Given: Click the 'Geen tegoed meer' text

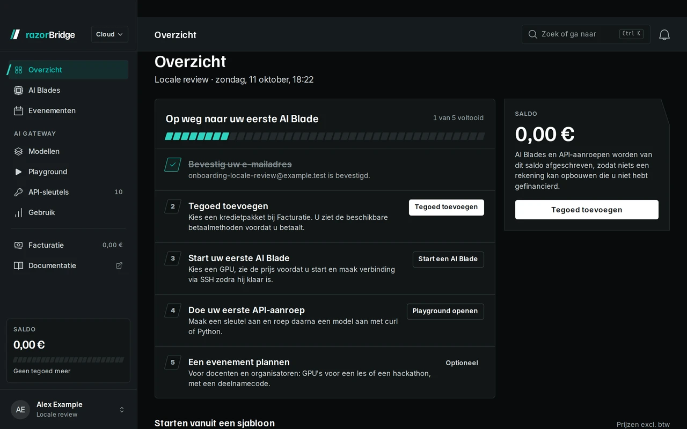Looking at the screenshot, I should 42,371.
